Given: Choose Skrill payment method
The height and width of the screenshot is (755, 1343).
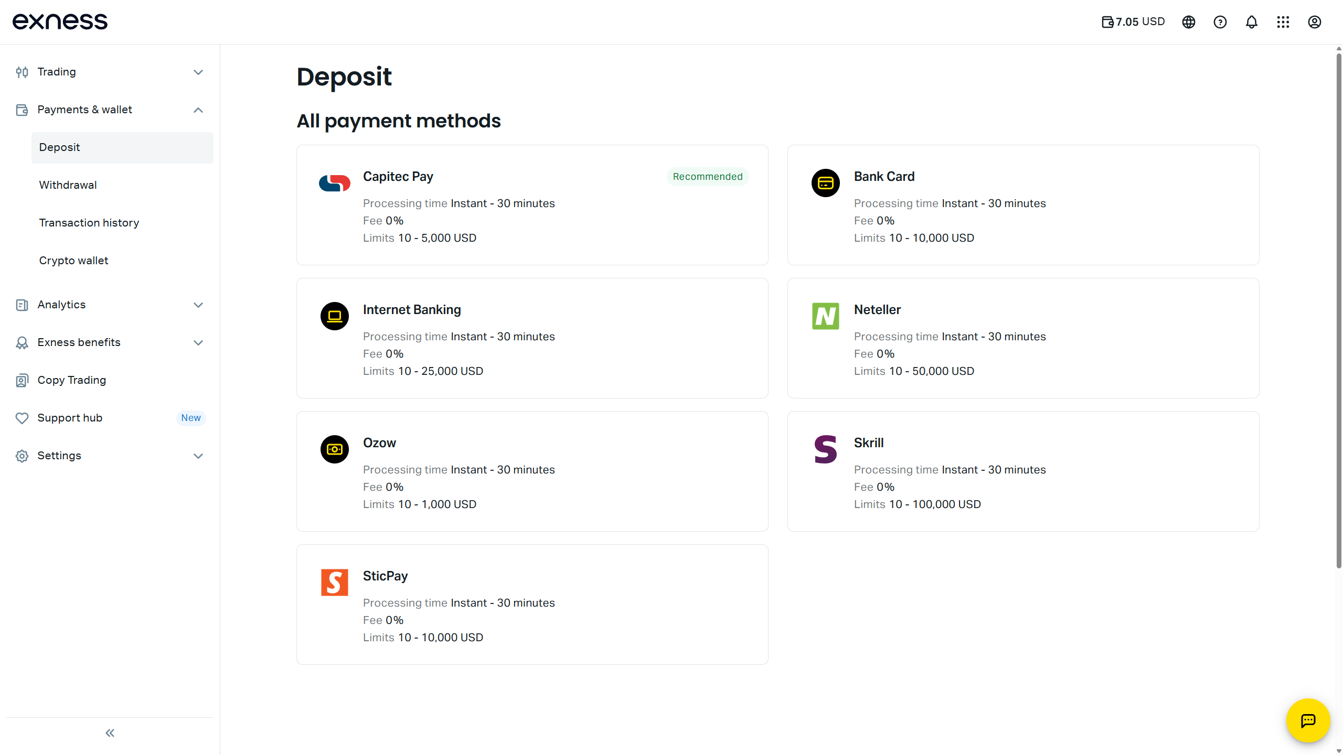Looking at the screenshot, I should tap(1024, 471).
